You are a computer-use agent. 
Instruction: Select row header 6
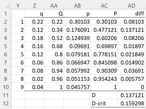pyautogui.click(x=5, y=54)
